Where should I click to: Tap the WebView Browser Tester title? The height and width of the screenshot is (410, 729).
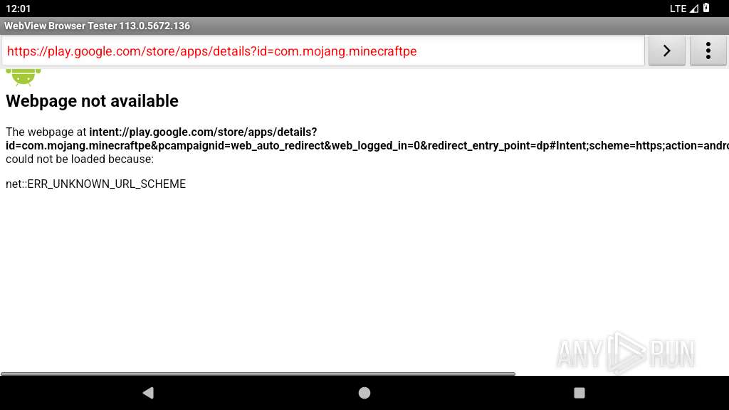point(97,26)
